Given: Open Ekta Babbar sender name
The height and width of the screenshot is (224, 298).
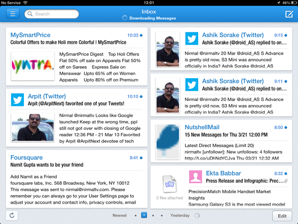Looking at the screenshot, I should tap(223, 173).
